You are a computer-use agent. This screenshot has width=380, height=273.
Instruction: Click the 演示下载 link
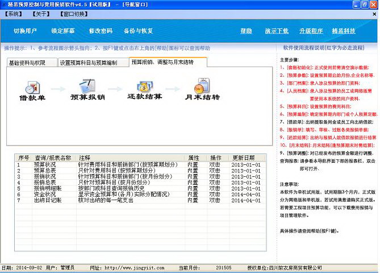[x=277, y=31]
